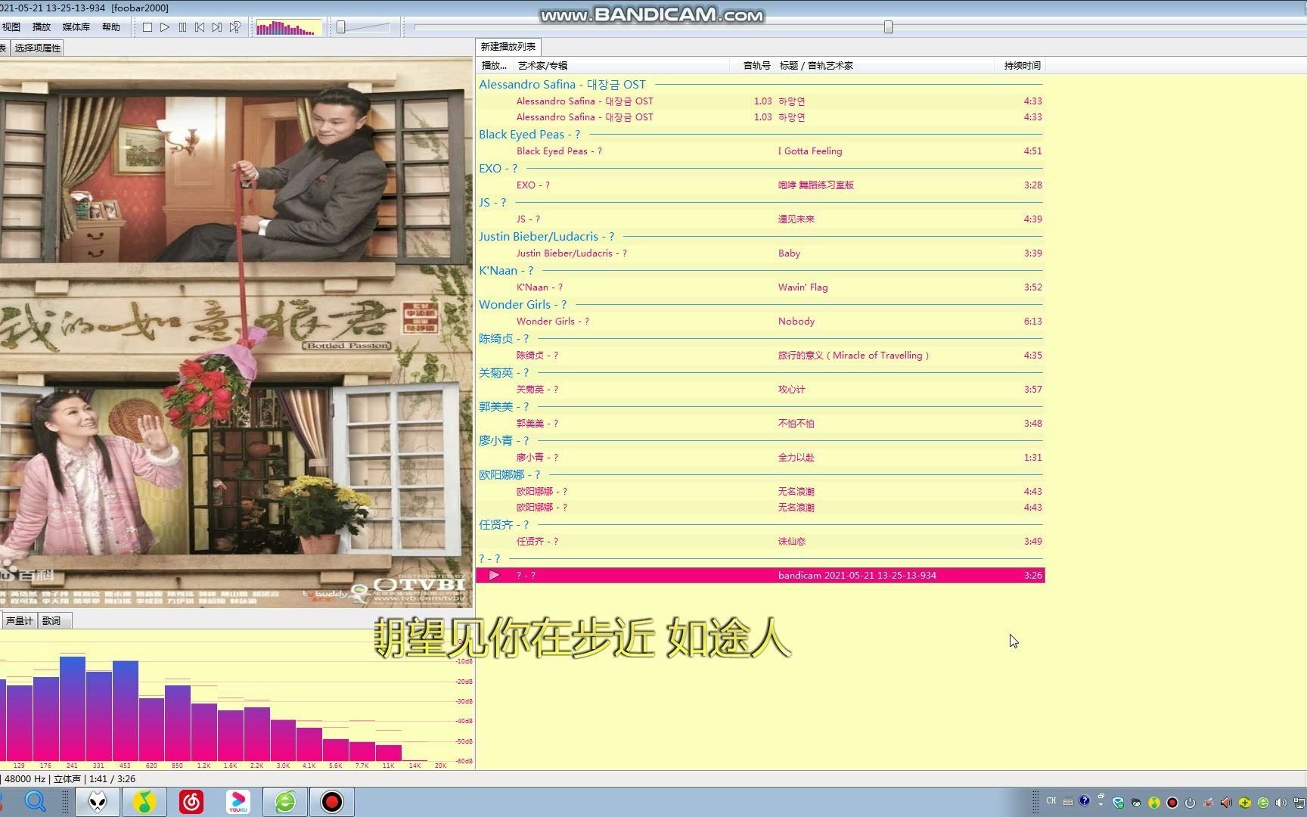
Task: Click the 48000 Hz status bar entry
Action: [x=25, y=779]
